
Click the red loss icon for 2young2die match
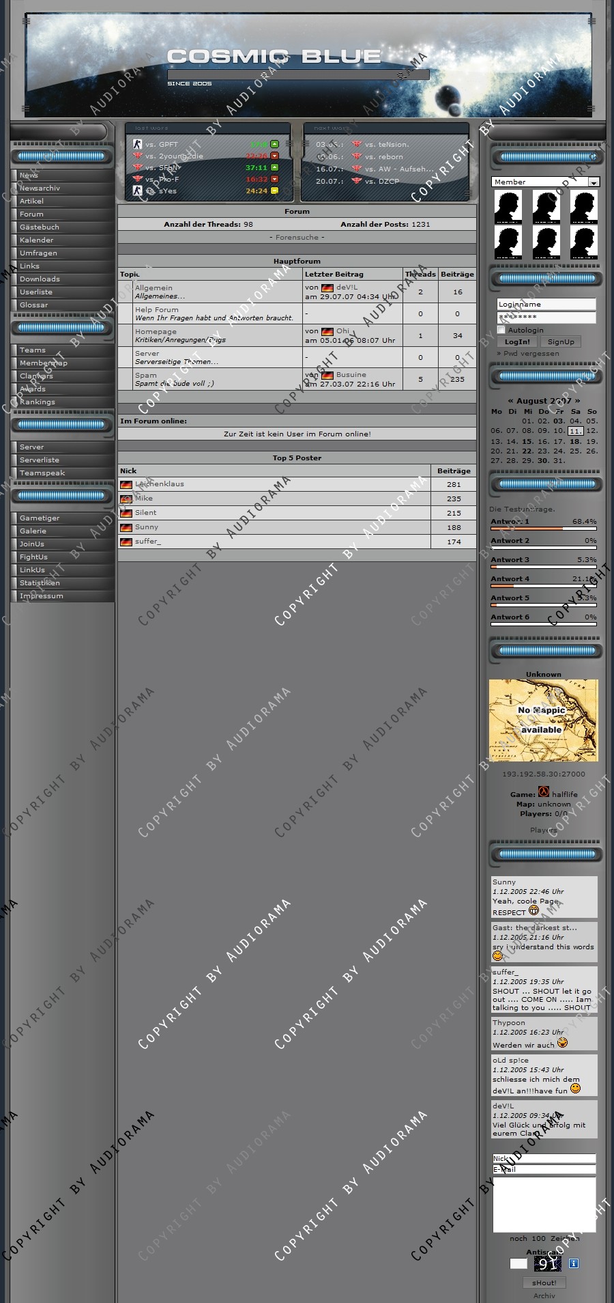click(275, 156)
